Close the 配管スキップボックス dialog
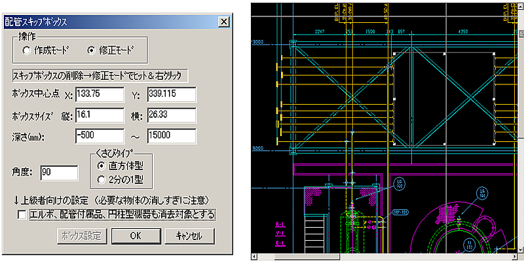 (223, 22)
